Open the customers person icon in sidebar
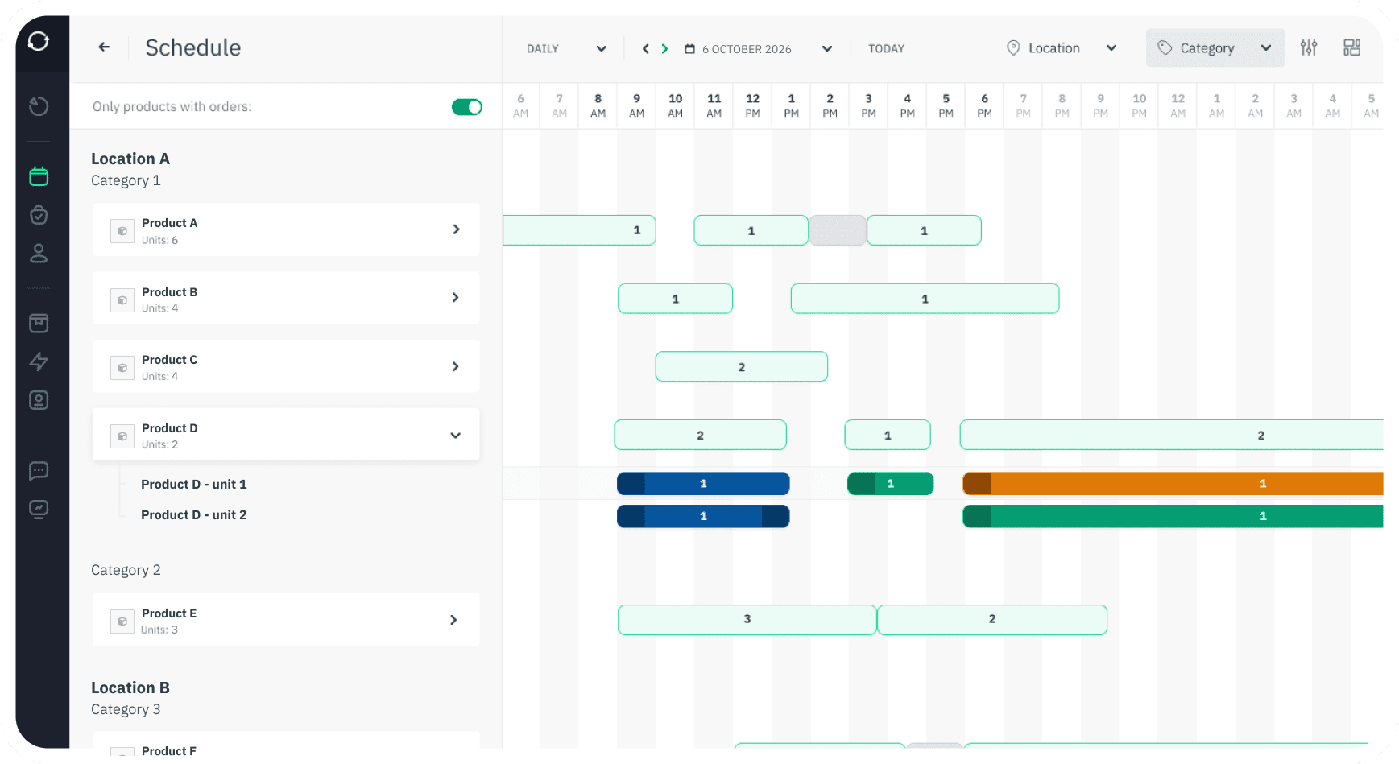 point(39,254)
